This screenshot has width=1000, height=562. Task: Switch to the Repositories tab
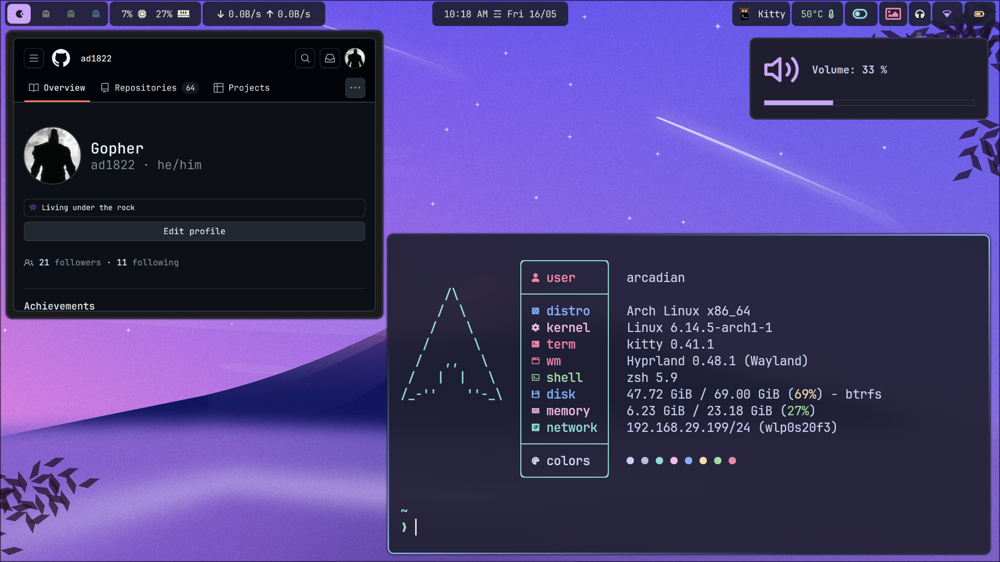(148, 88)
